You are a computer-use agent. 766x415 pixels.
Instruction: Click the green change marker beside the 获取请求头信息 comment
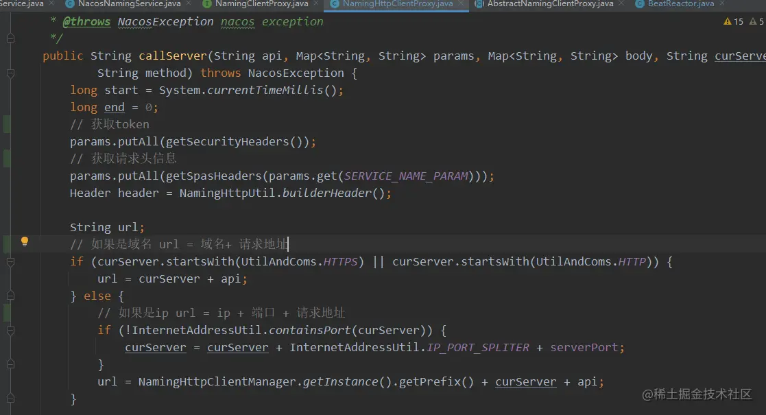pyautogui.click(x=7, y=158)
